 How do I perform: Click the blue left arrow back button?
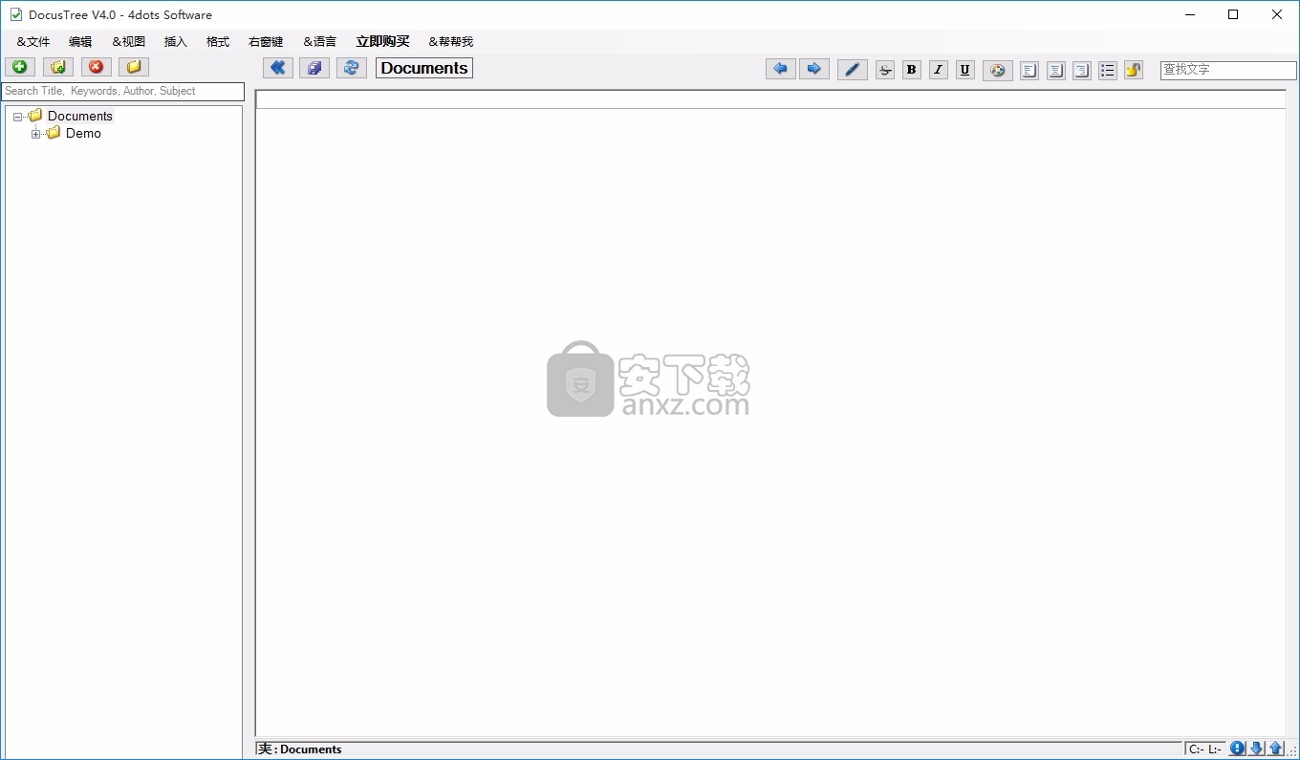(x=781, y=69)
